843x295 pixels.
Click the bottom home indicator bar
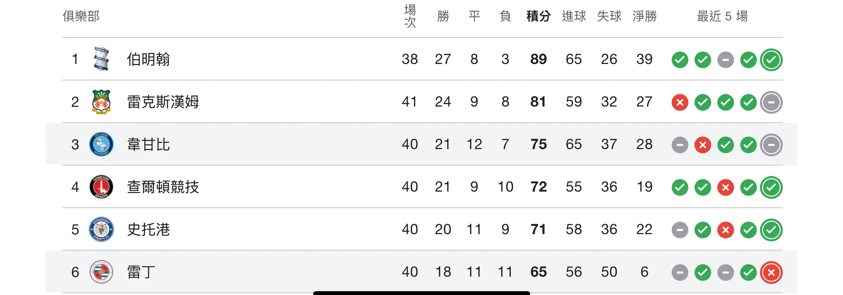421,293
